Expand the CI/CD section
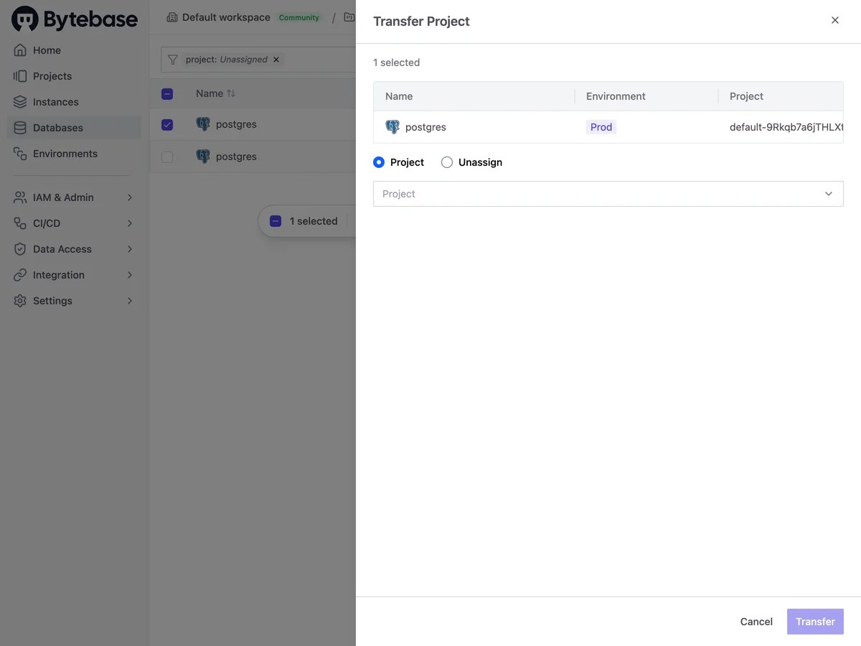This screenshot has height=646, width=861. 130,223
